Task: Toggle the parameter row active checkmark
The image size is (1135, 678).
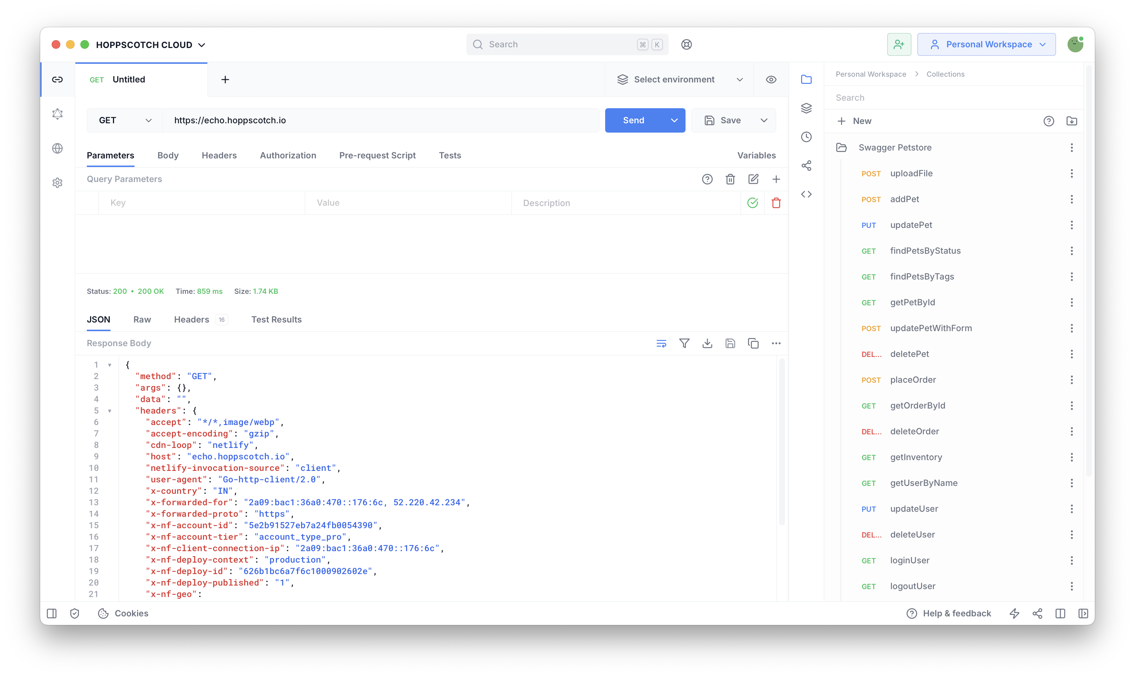Action: click(752, 203)
